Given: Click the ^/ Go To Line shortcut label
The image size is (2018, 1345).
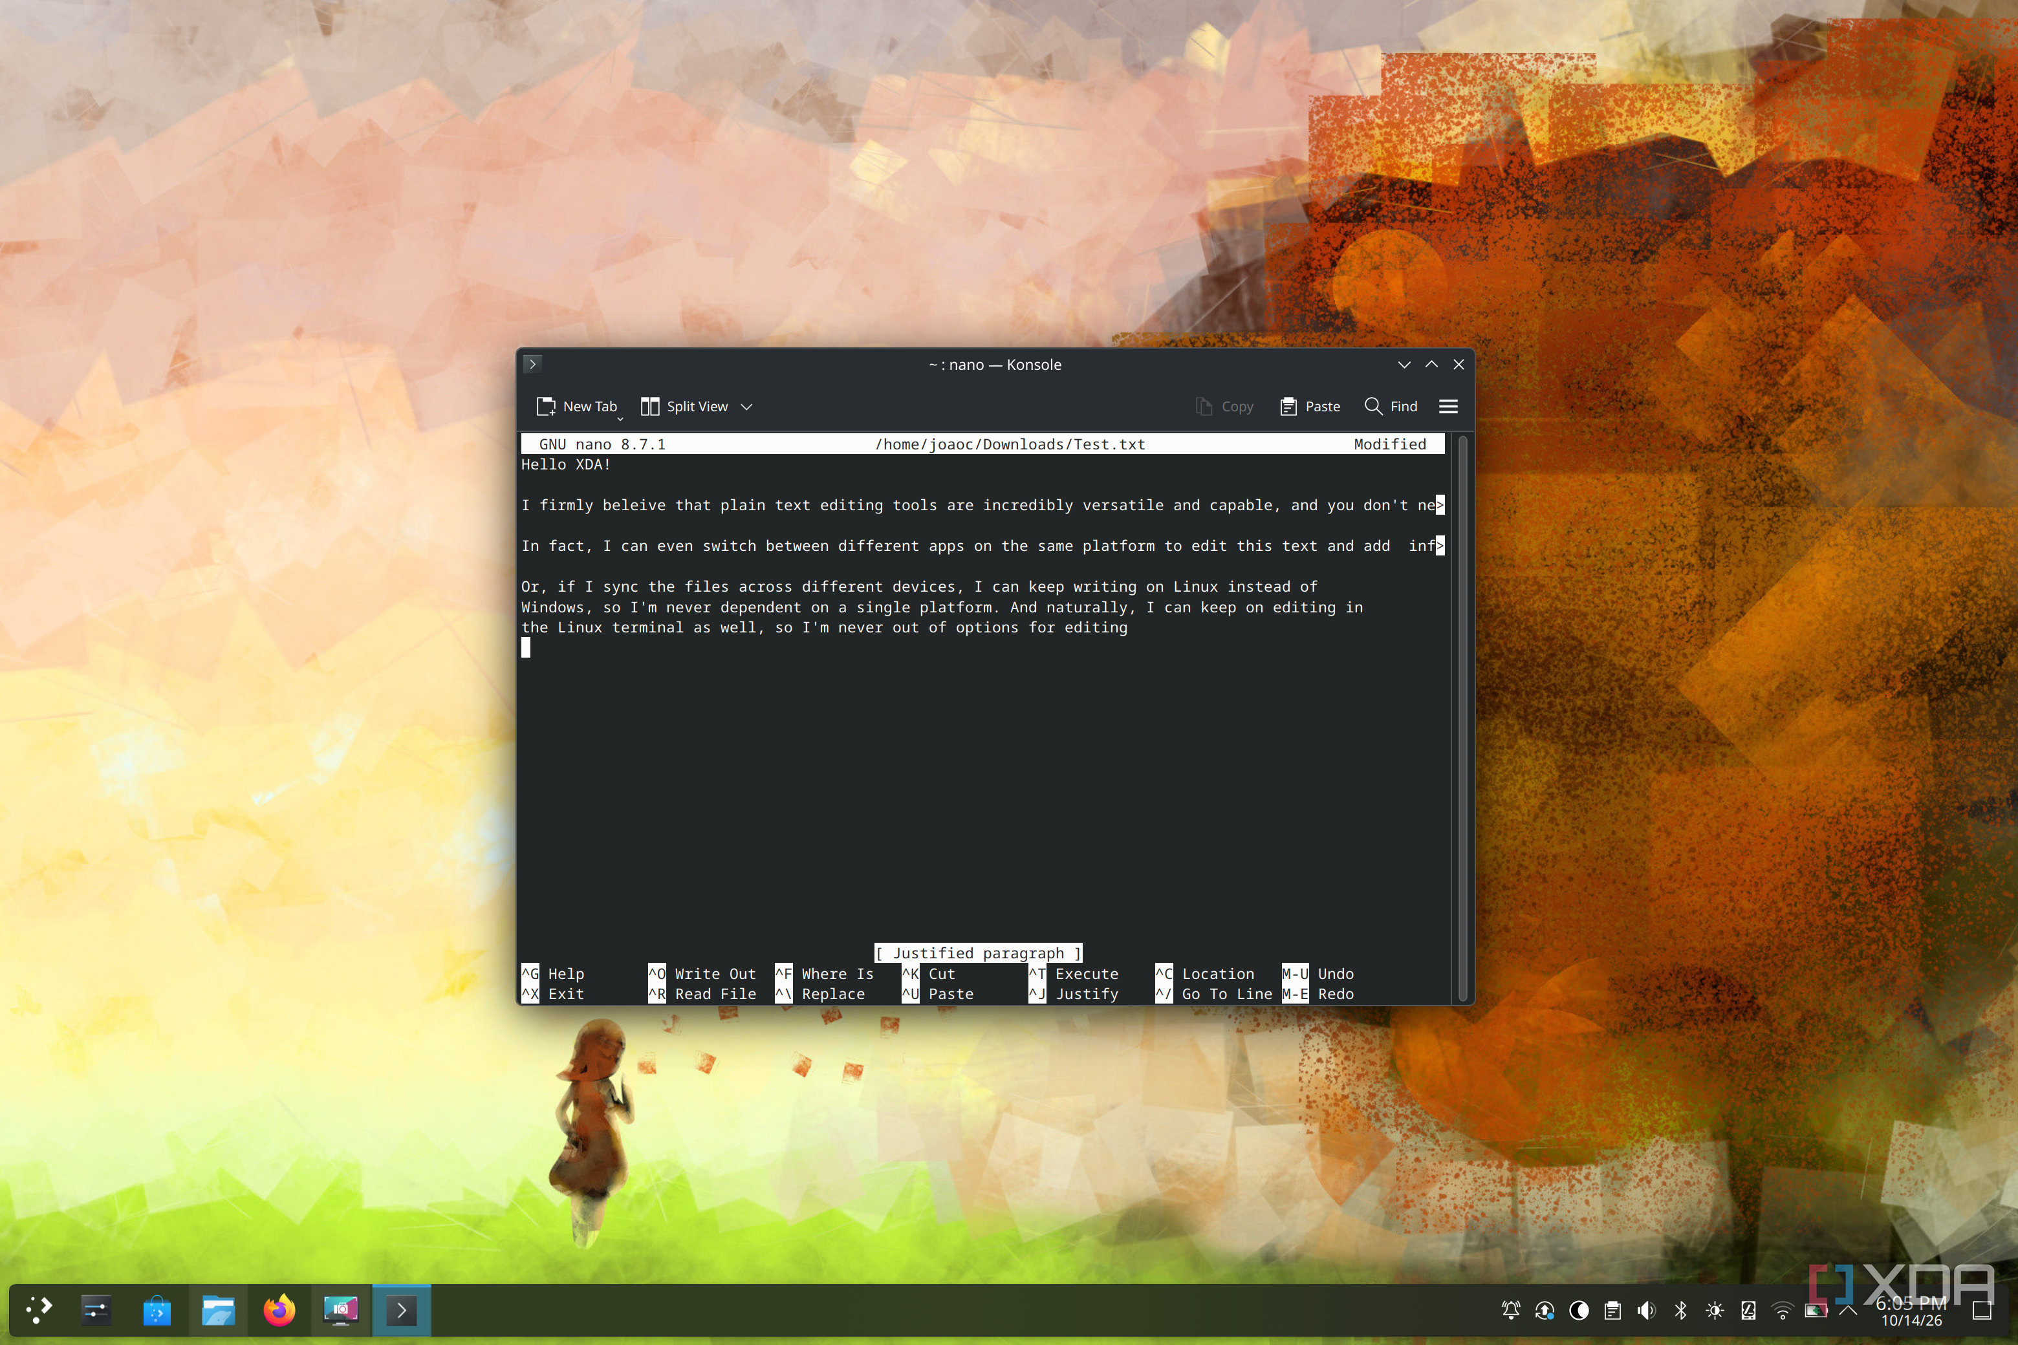Looking at the screenshot, I should 1214,994.
